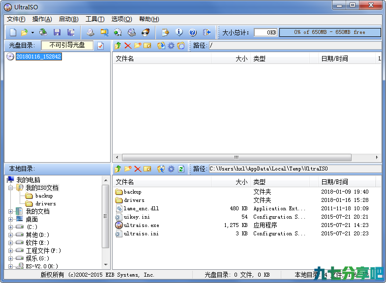Select the drivers folder in the local tree
This screenshot has height=283, width=386.
point(46,203)
